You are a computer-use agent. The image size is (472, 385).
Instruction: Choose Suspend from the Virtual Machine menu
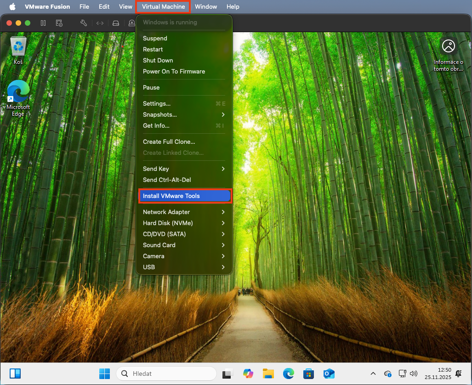coord(155,38)
